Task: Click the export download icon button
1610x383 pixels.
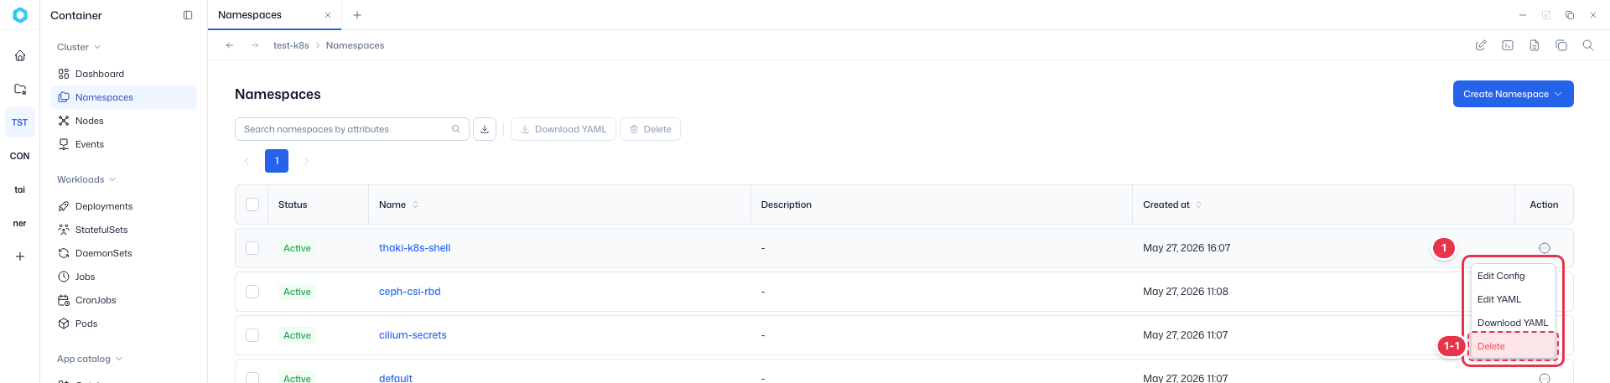Action: (485, 129)
